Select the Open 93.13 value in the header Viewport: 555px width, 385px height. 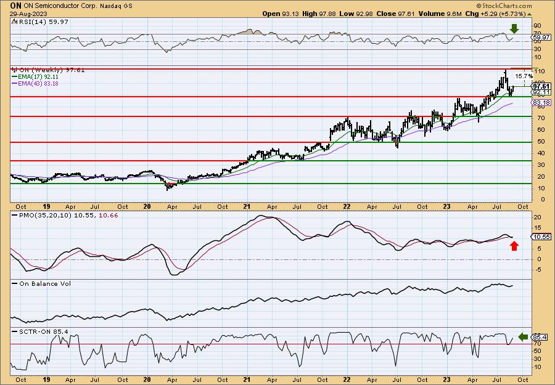[281, 14]
